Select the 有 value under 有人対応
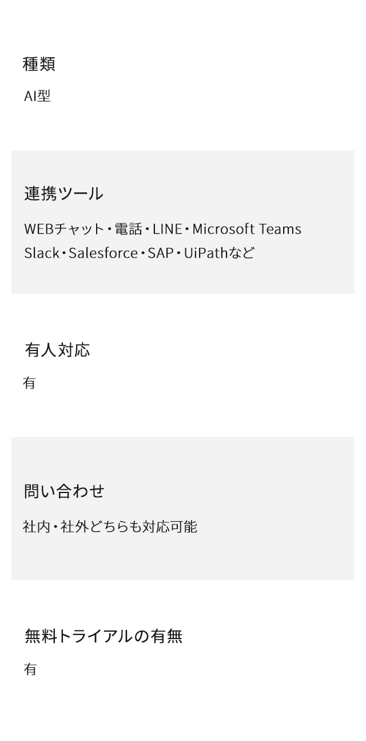 29,383
